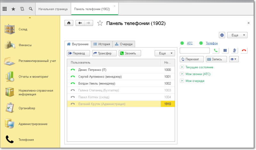This screenshot has height=150, width=256.
Task: Click Галина Степанец gray phone status icon
Action: (x=73, y=90)
